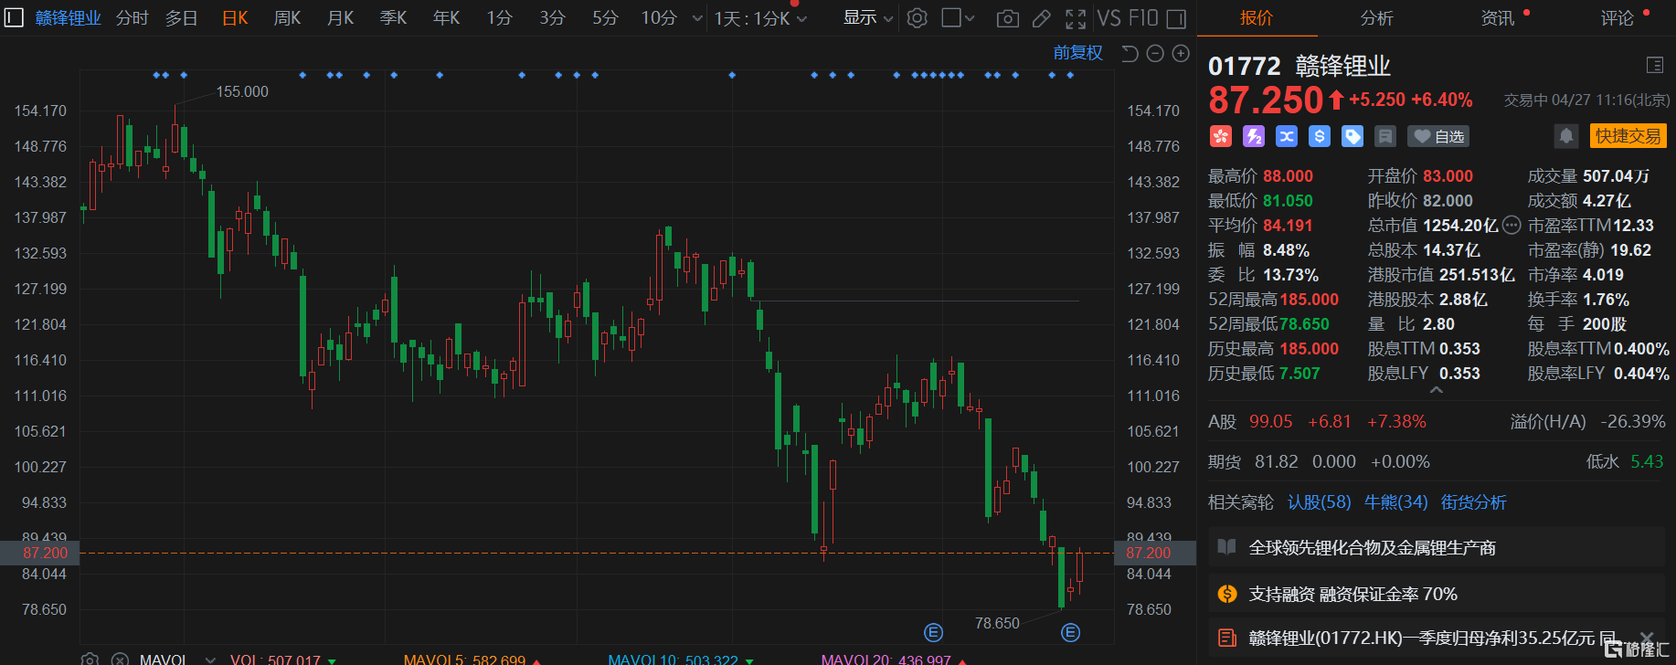Viewport: 1676px width, 665px height.
Task: Select the 5分 minute chart
Action: (x=605, y=18)
